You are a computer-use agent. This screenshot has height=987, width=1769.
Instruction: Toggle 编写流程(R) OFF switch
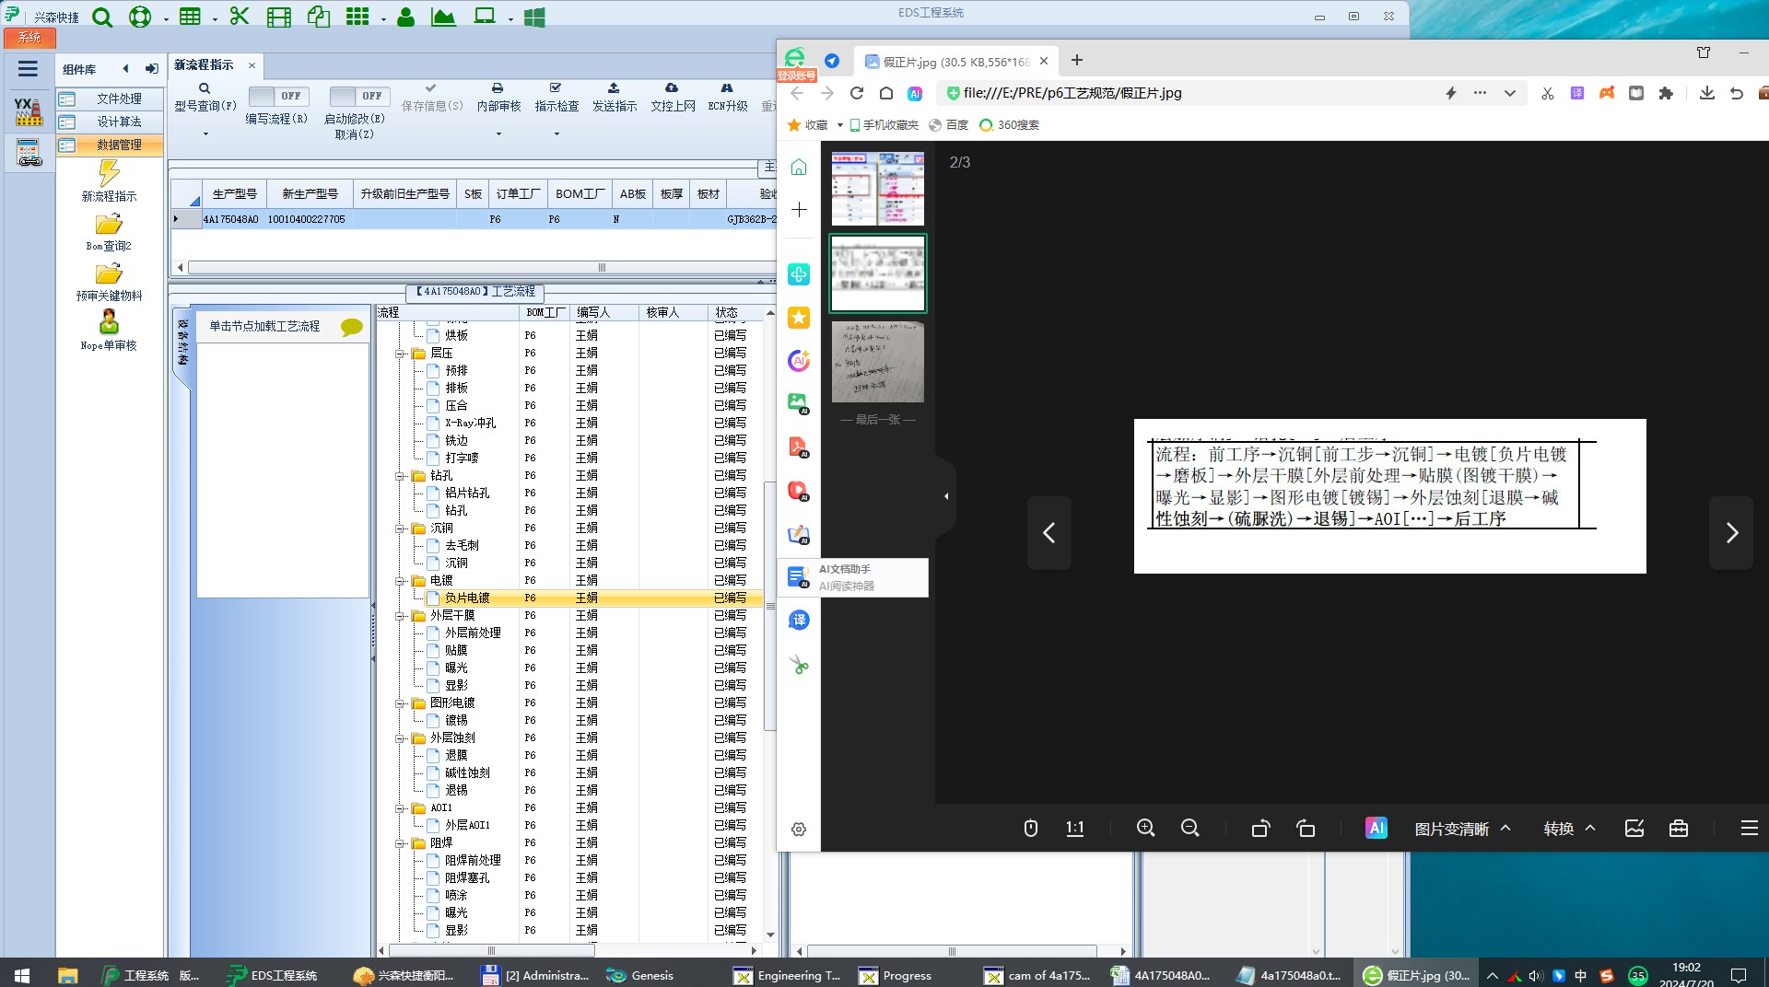pyautogui.click(x=279, y=96)
